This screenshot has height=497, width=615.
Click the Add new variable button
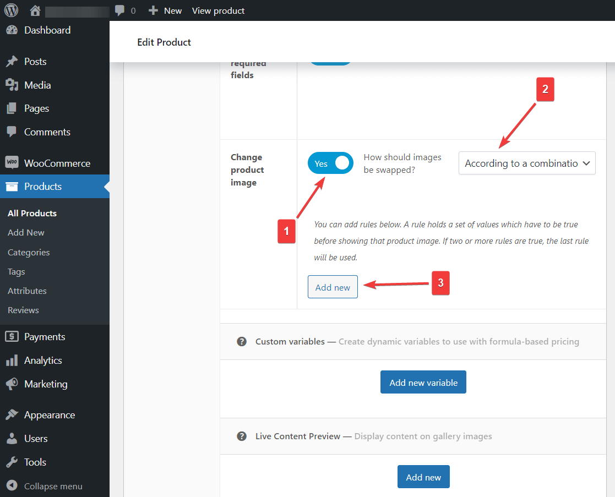(x=423, y=382)
